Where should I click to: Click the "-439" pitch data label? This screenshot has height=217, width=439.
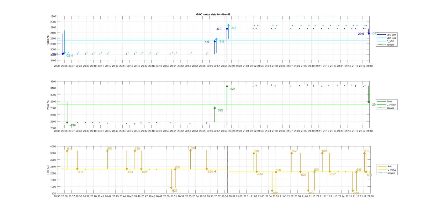tap(72, 125)
